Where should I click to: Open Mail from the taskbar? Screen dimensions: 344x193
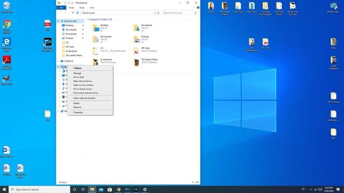(x=101, y=189)
